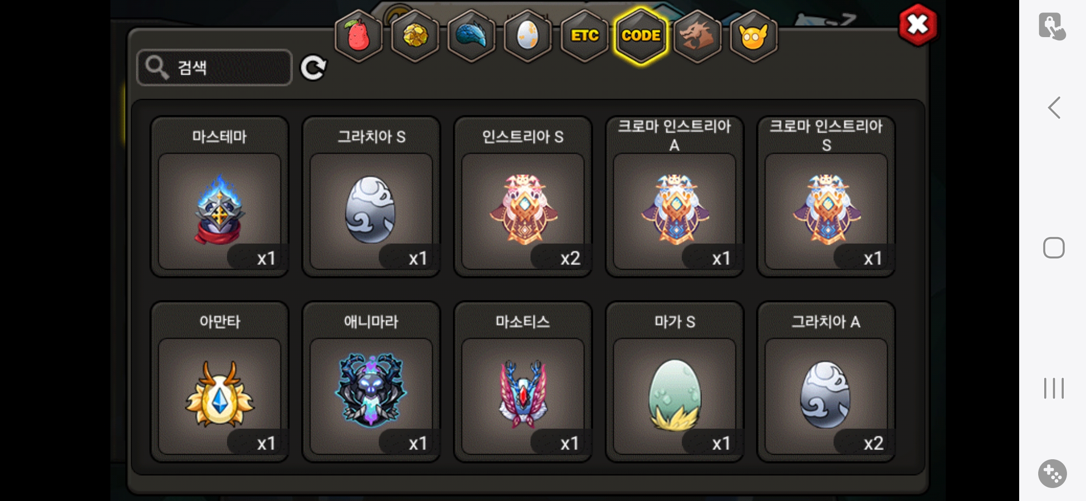Click the 검색 search input field
This screenshot has width=1086, height=501.
[x=214, y=68]
